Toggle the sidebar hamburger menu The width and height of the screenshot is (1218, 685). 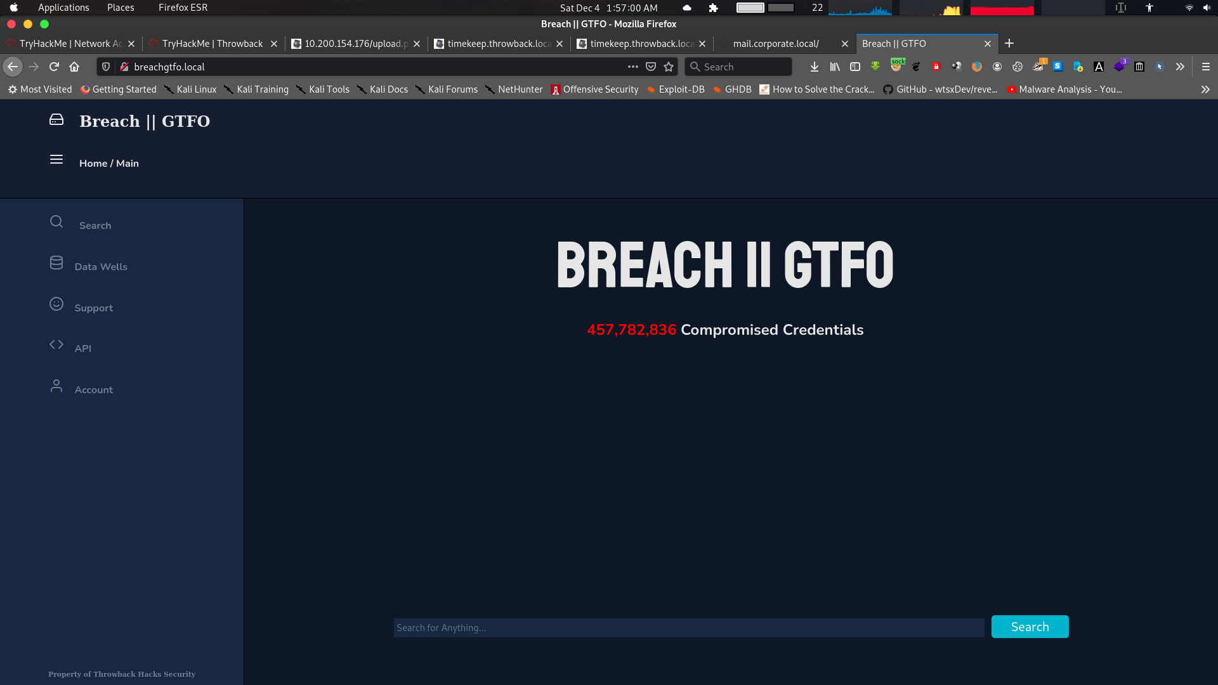coord(56,159)
